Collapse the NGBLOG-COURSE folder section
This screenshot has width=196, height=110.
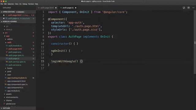[18, 21]
